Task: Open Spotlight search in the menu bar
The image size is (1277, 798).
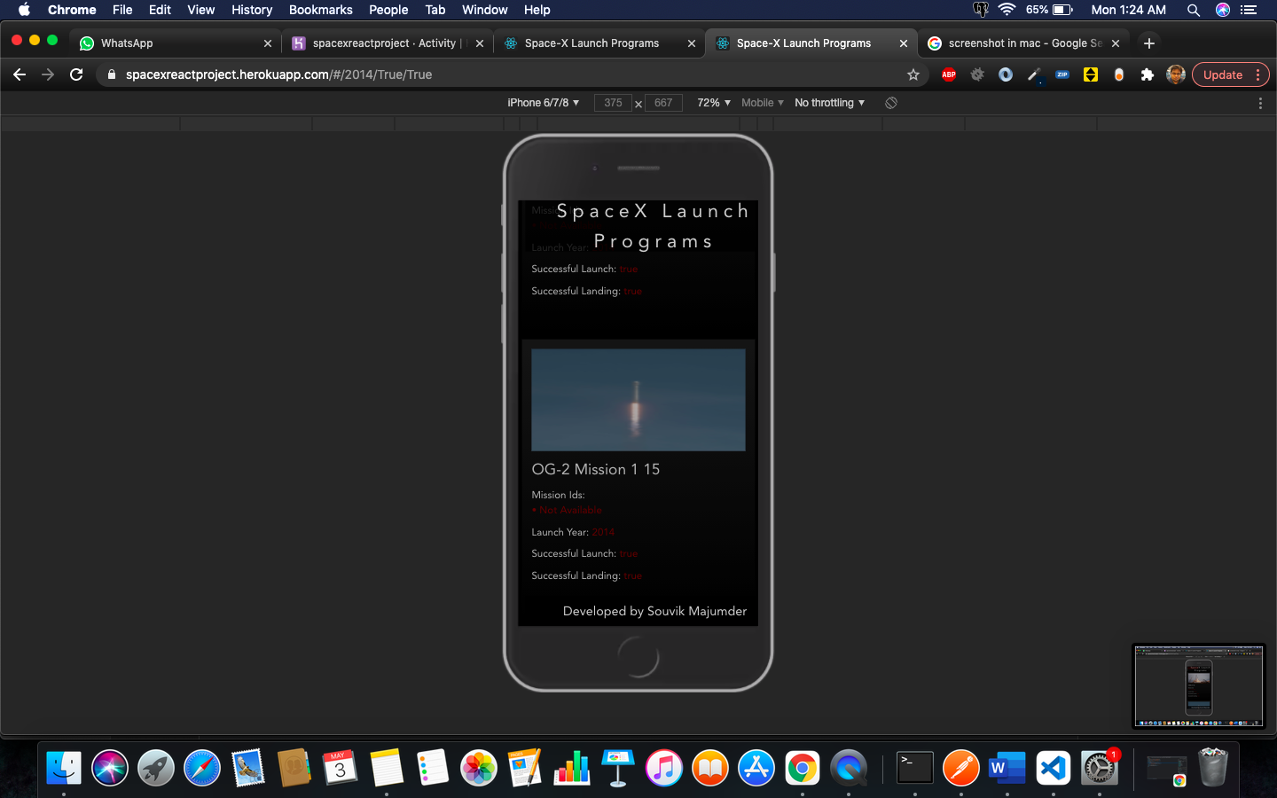Action: pos(1194,10)
